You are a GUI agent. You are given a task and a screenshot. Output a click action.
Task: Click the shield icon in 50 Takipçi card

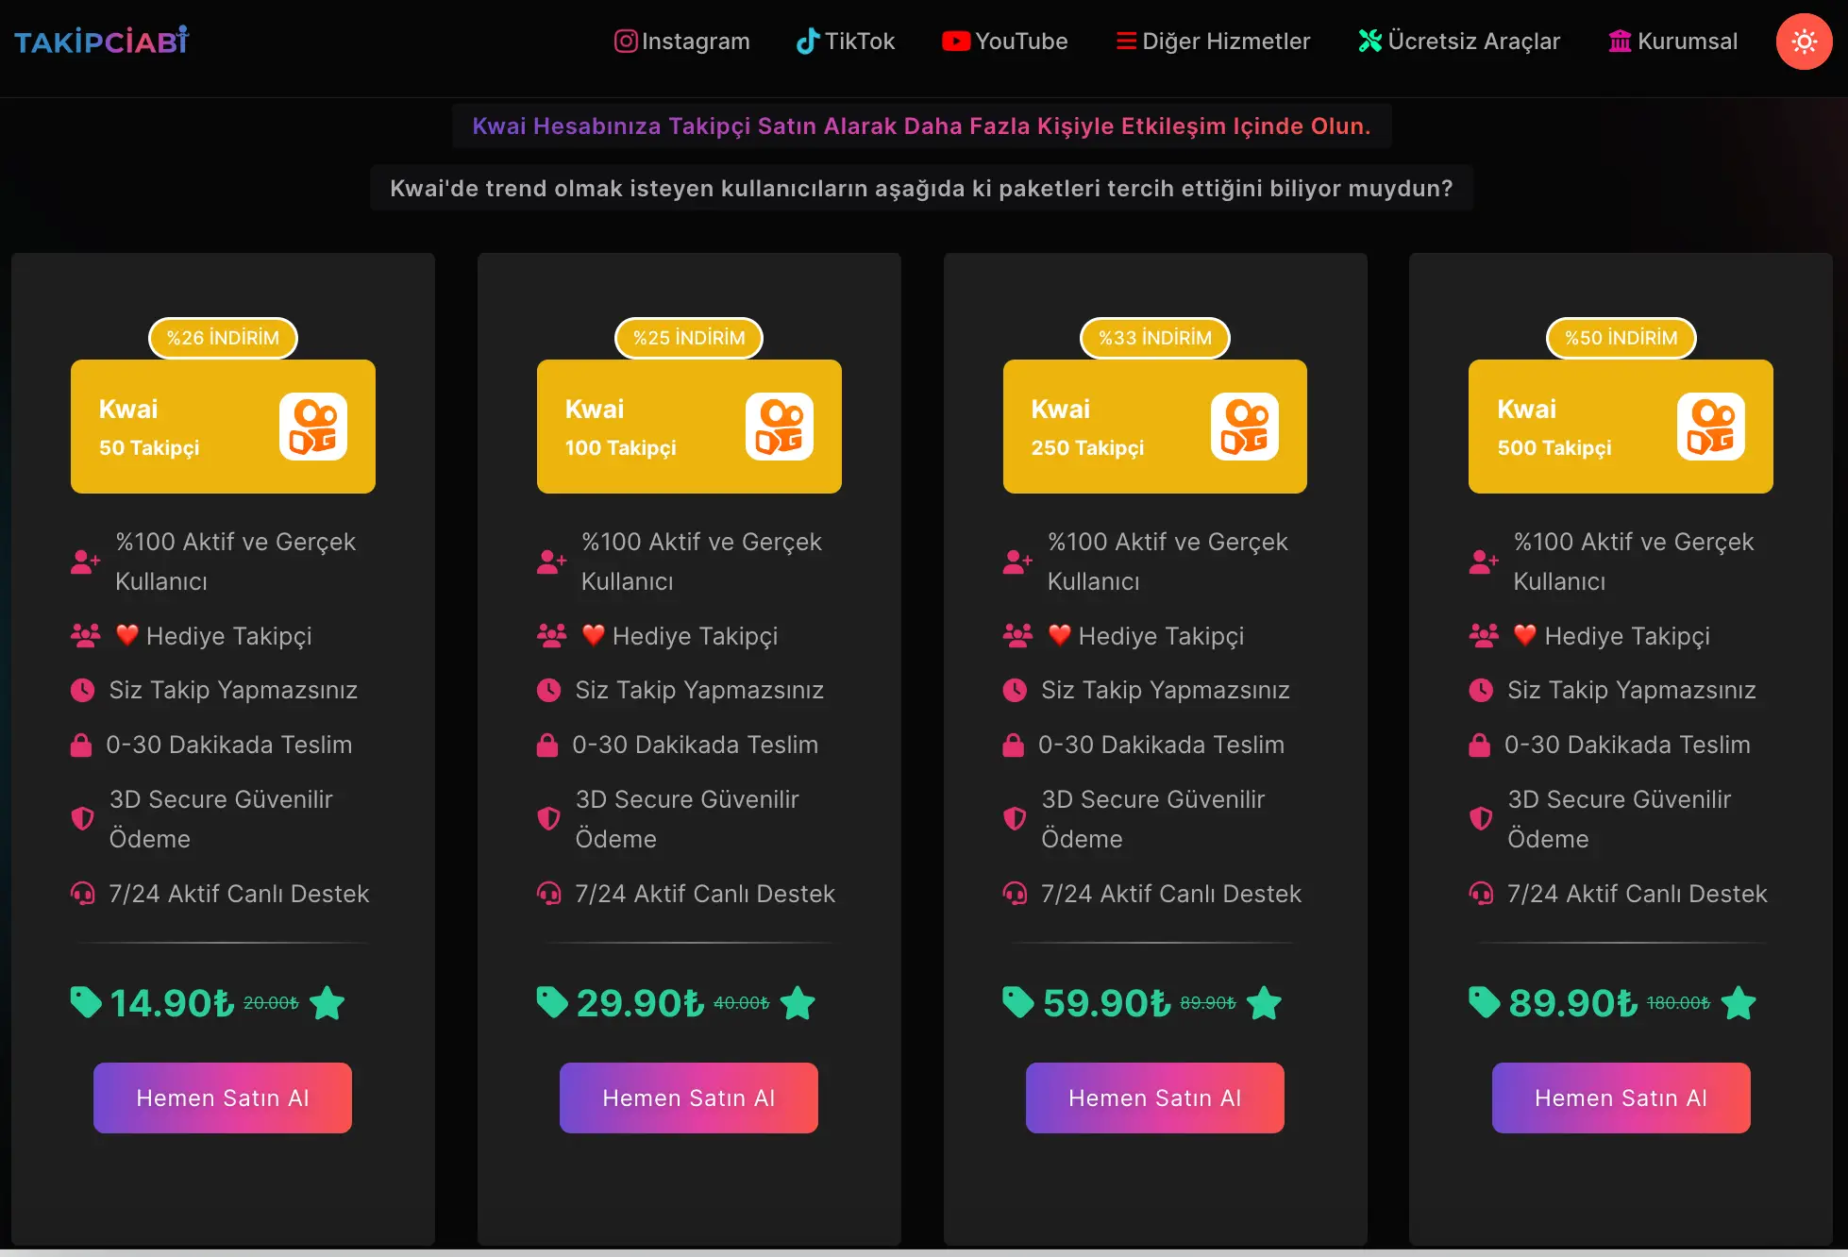pyautogui.click(x=83, y=818)
